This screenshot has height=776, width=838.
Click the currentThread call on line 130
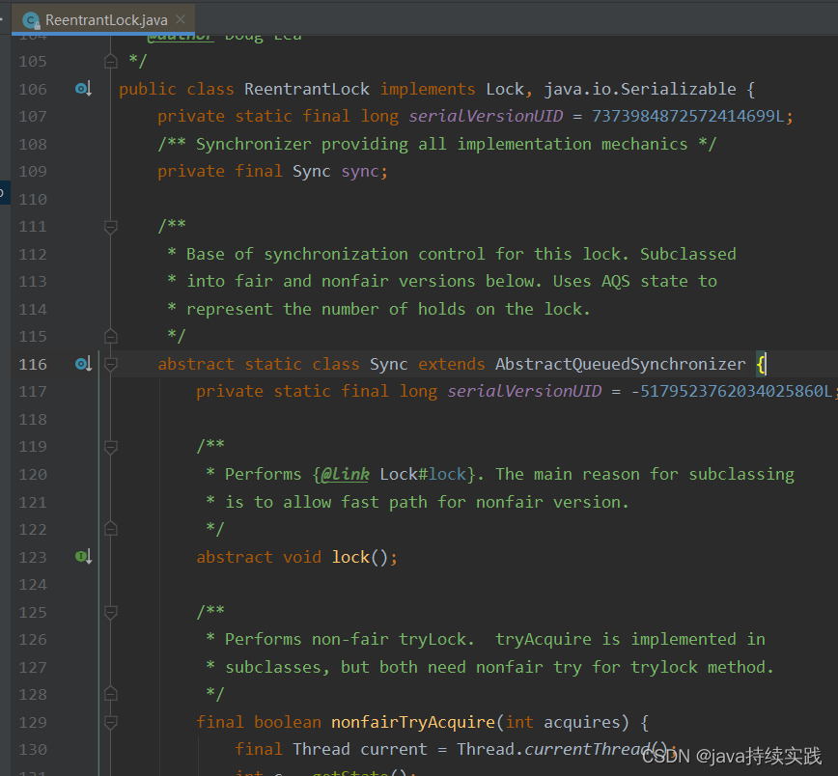586,749
